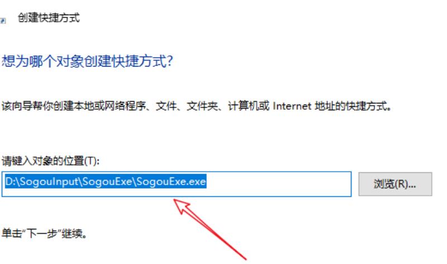This screenshot has width=447, height=264.
Task: Click the red arrow's tail line
Action: (222, 238)
